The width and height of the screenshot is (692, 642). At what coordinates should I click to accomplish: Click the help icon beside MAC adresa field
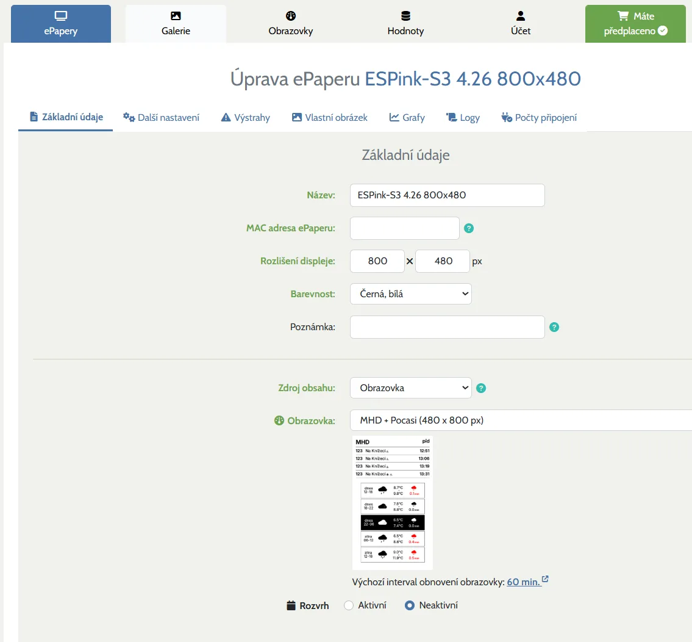(x=469, y=228)
